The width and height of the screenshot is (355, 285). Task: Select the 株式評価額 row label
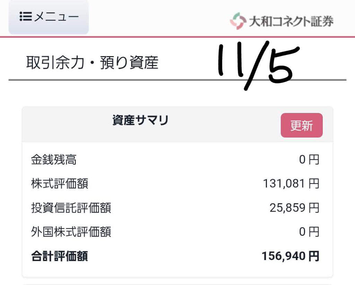[x=59, y=184]
